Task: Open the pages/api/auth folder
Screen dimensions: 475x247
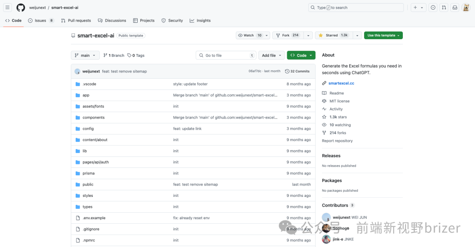Action: (x=96, y=162)
